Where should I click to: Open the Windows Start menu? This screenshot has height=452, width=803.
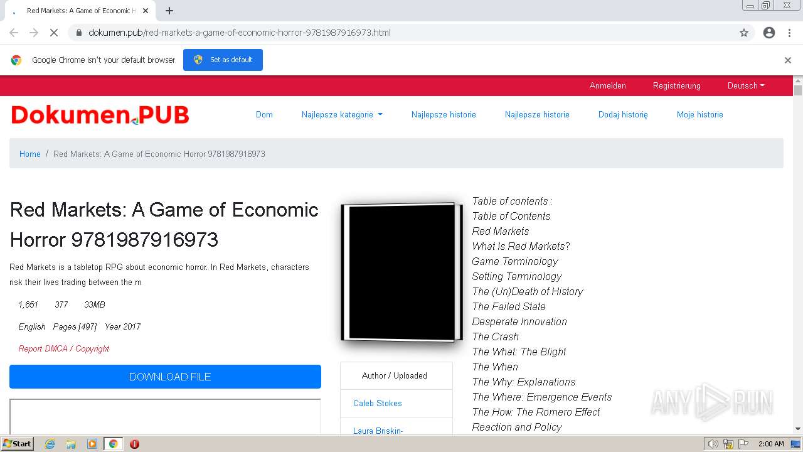coord(18,444)
